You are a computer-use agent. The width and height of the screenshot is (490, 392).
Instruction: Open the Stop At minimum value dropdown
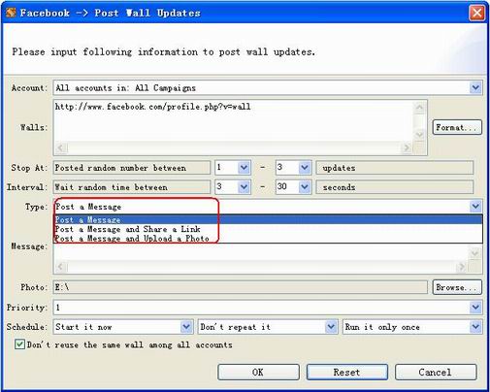[244, 168]
